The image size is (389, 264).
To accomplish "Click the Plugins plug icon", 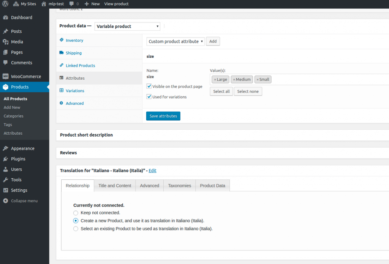I will click(x=5, y=159).
